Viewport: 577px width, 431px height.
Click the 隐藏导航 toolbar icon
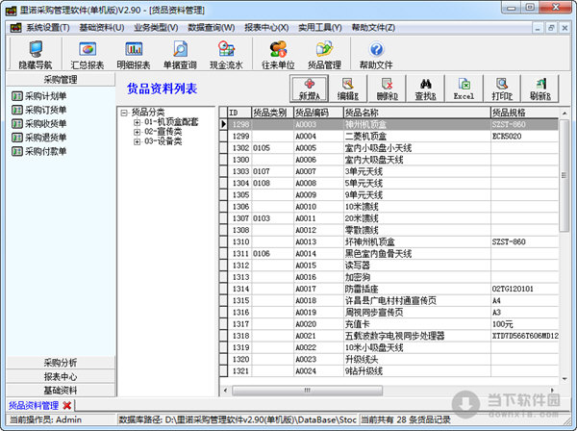pyautogui.click(x=35, y=53)
